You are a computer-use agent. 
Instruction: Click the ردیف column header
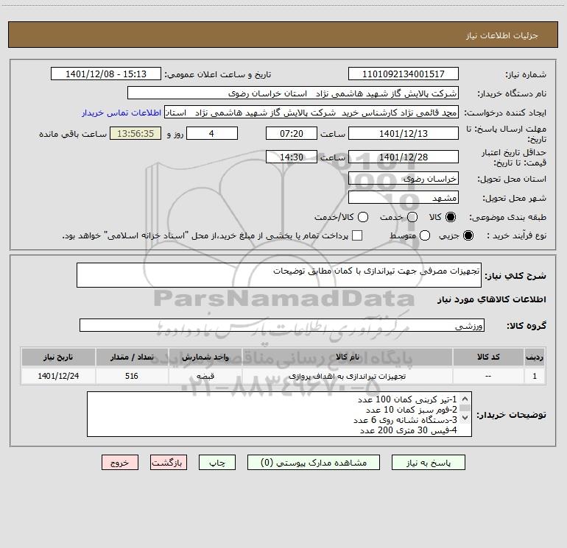(x=535, y=357)
